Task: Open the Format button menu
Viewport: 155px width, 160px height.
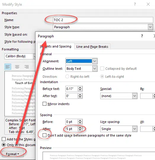Action: click(x=13, y=154)
